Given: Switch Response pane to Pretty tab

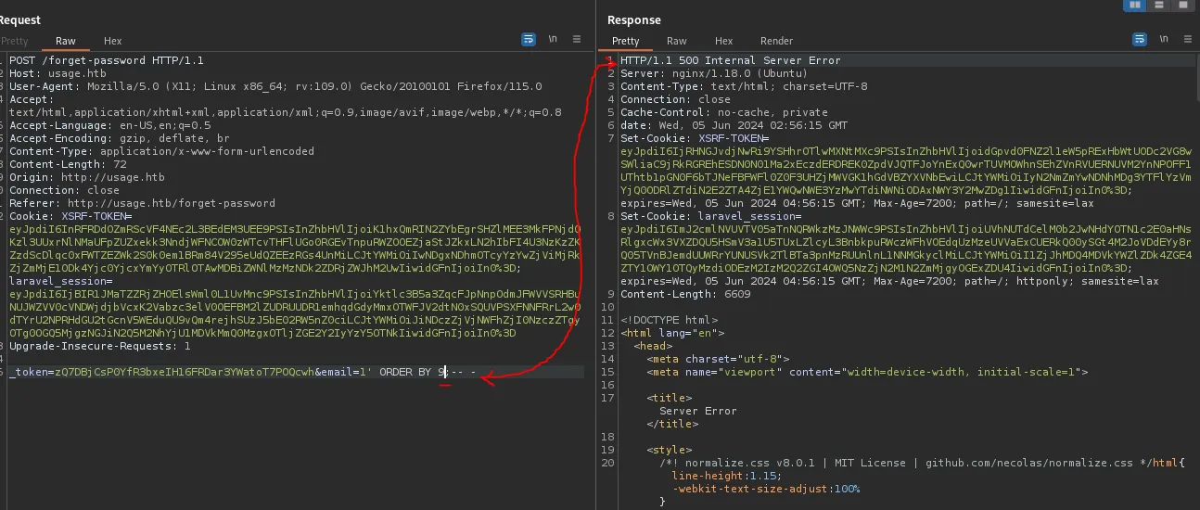Looking at the screenshot, I should (626, 41).
